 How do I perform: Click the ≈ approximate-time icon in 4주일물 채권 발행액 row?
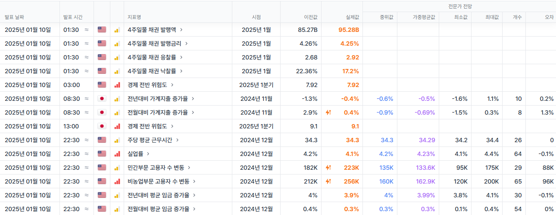click(x=87, y=30)
